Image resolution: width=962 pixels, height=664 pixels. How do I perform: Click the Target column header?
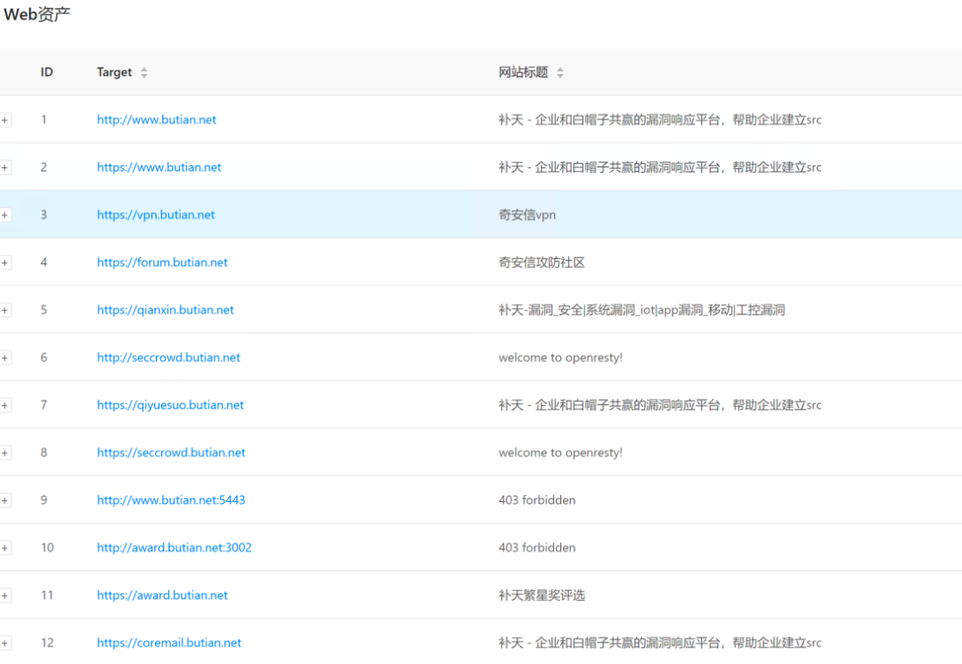tap(114, 72)
